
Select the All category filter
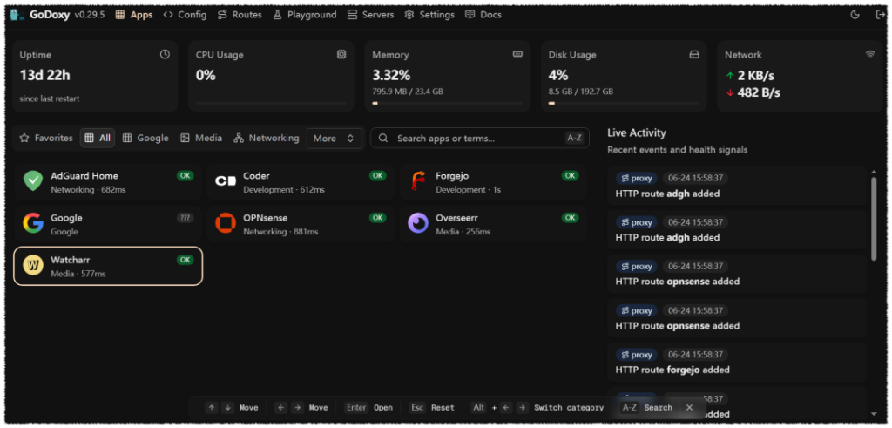98,138
